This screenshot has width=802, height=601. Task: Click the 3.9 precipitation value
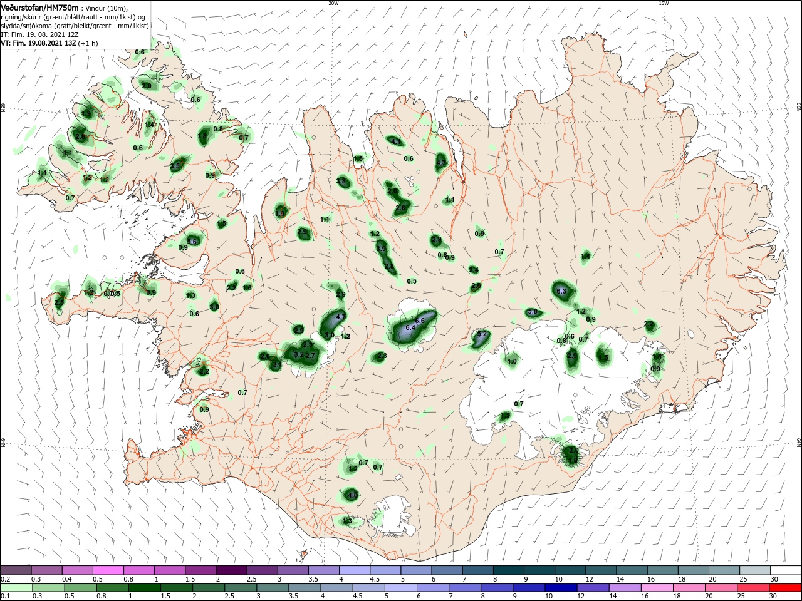(380, 249)
